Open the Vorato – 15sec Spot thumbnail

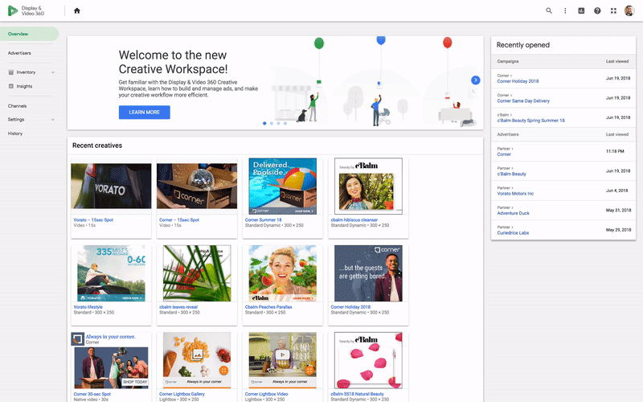(111, 187)
